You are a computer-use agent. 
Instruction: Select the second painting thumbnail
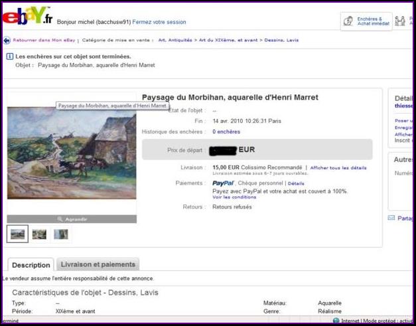tap(39, 234)
